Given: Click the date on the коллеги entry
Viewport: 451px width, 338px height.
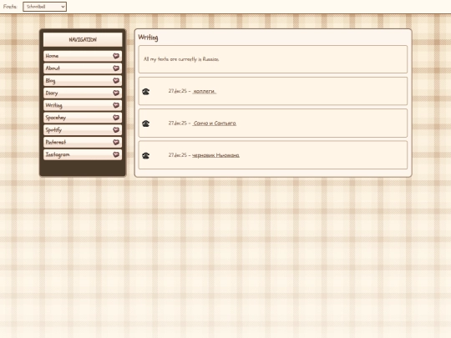Looking at the screenshot, I should pos(178,91).
